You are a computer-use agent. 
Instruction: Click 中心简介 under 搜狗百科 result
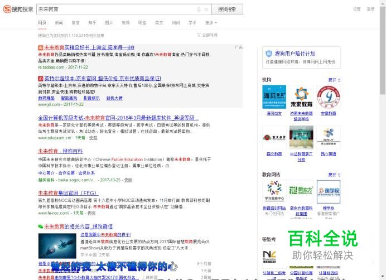click(46, 173)
